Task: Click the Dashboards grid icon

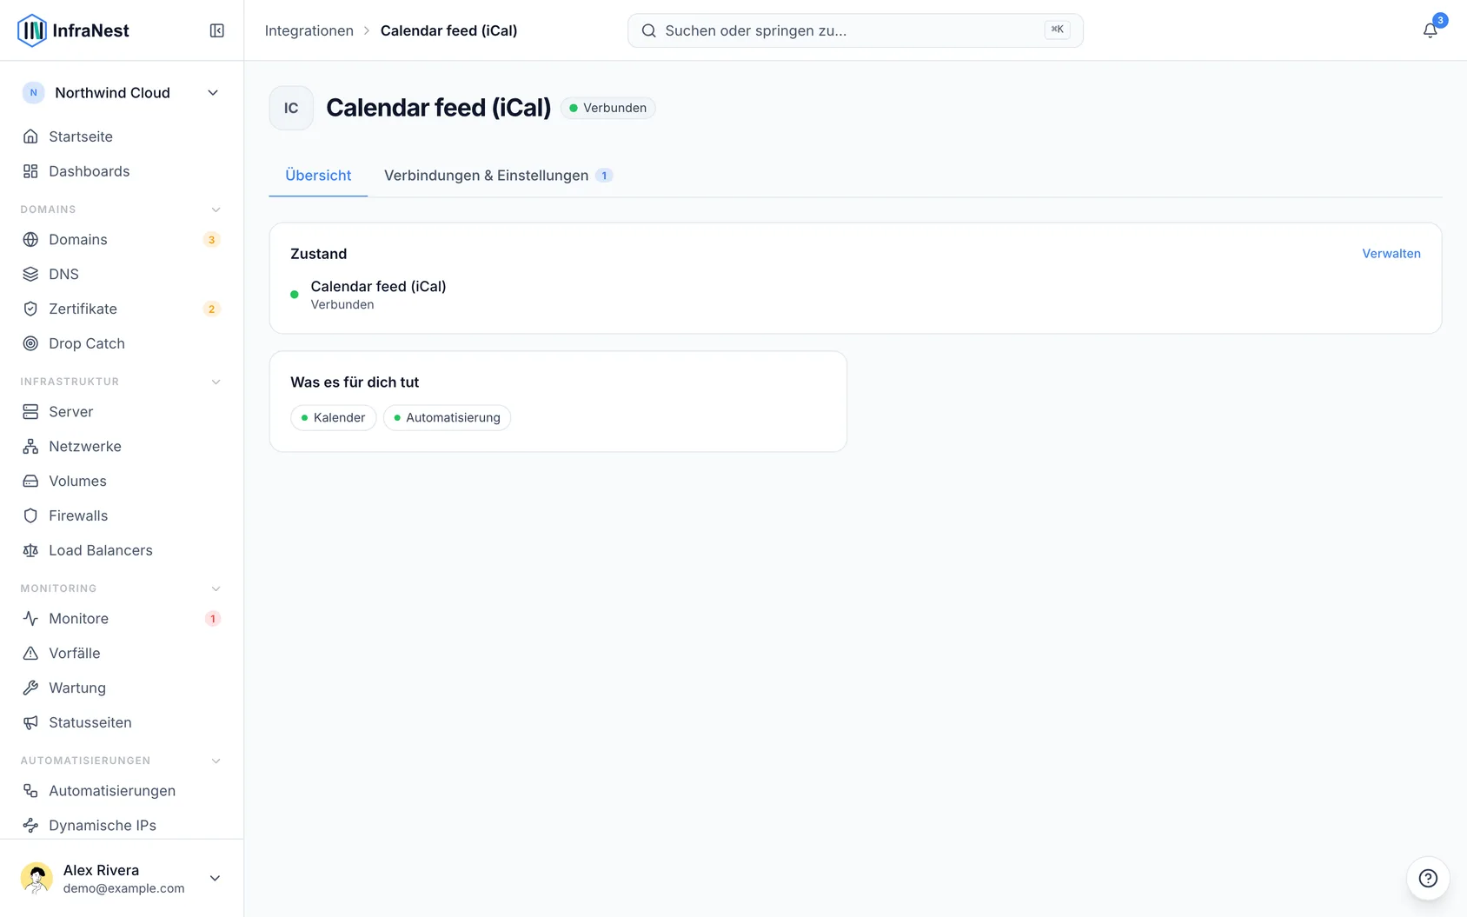Action: 30,171
